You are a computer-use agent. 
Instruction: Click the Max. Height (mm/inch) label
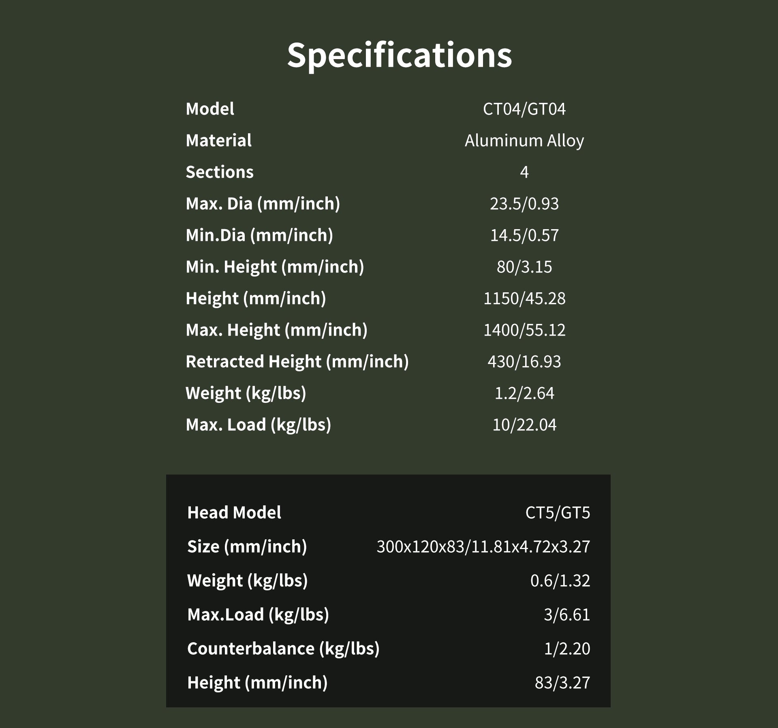[276, 330]
